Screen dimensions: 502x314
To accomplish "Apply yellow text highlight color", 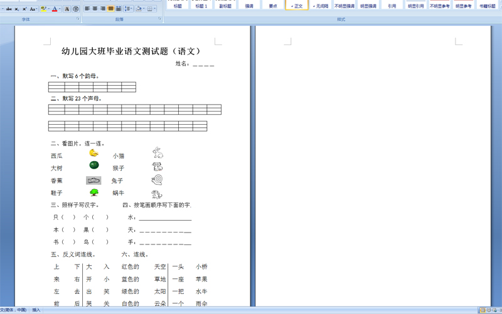I will (43, 9).
